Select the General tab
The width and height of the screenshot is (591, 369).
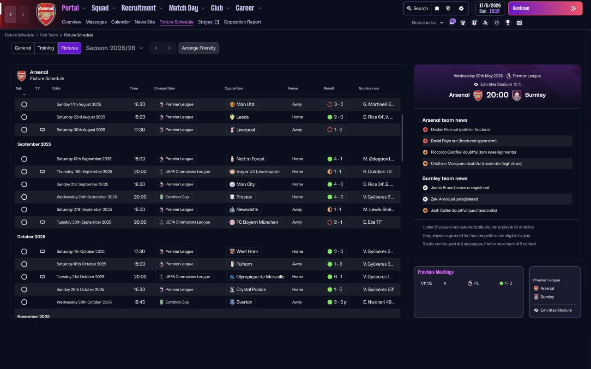23,48
